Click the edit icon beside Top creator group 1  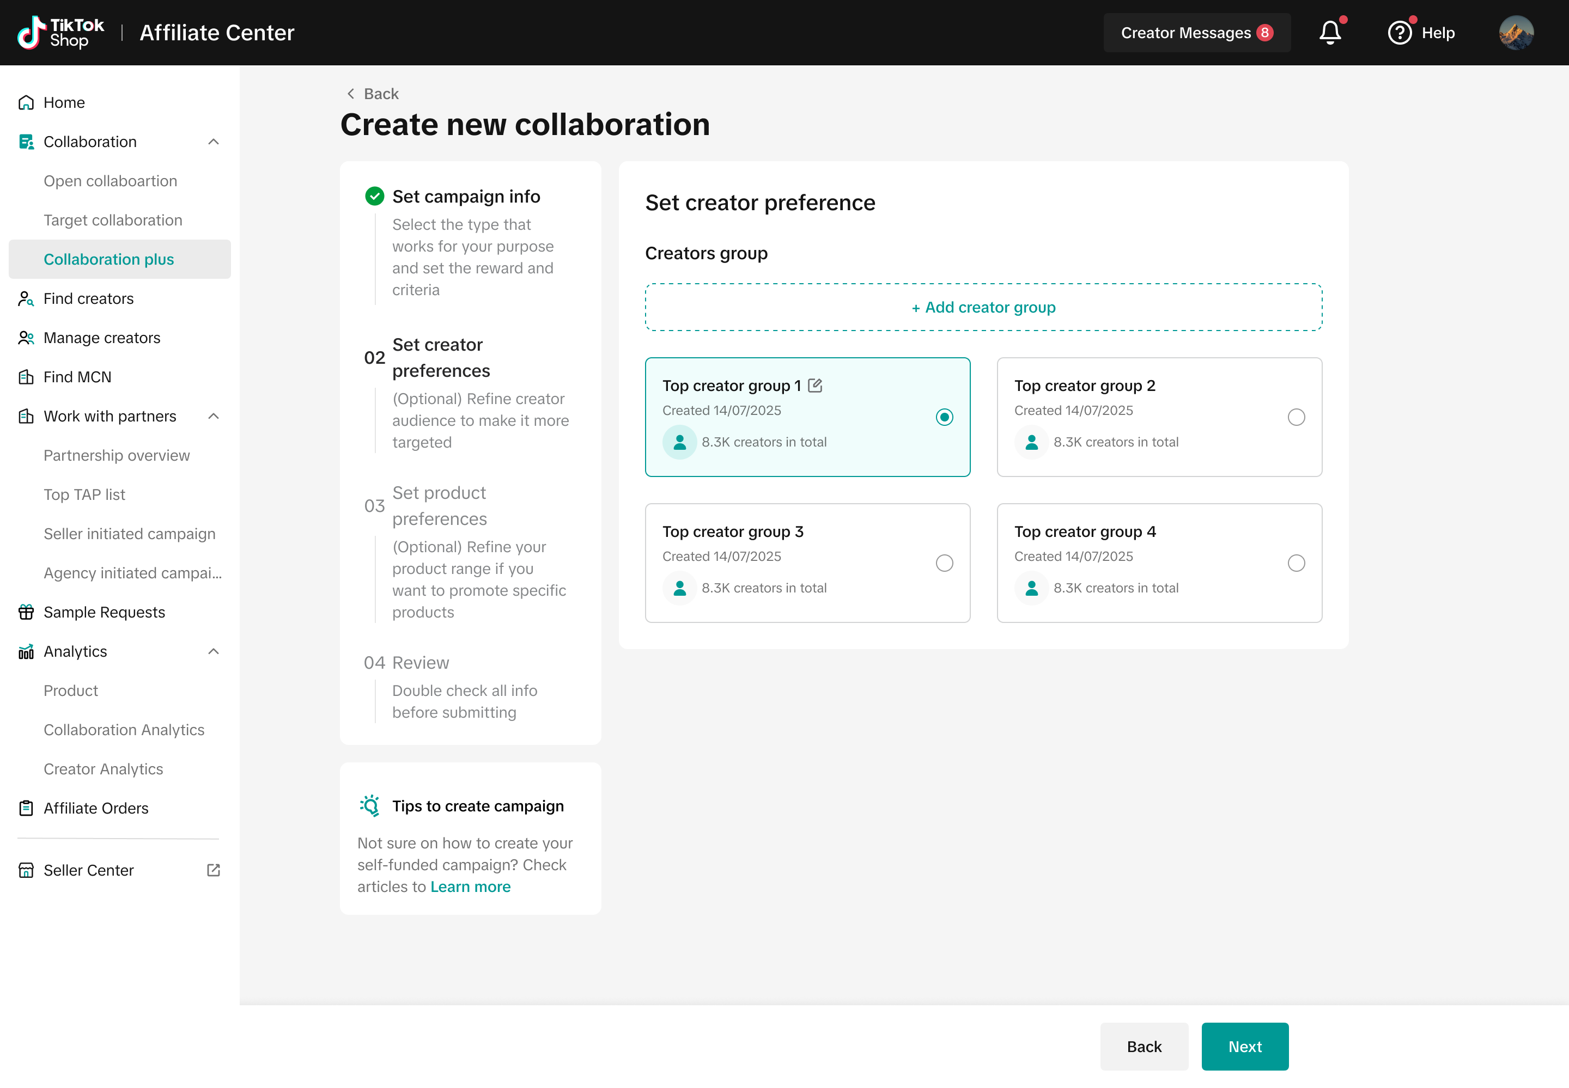point(815,386)
